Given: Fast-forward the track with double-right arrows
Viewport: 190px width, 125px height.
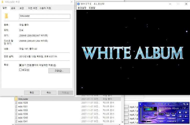Looking at the screenshot, I should tap(174, 116).
